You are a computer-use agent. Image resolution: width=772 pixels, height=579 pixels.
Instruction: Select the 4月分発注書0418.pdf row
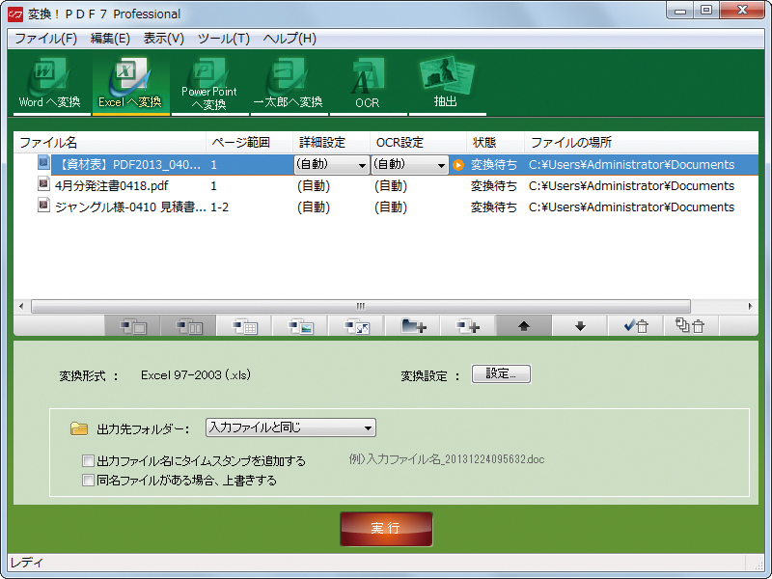click(386, 185)
